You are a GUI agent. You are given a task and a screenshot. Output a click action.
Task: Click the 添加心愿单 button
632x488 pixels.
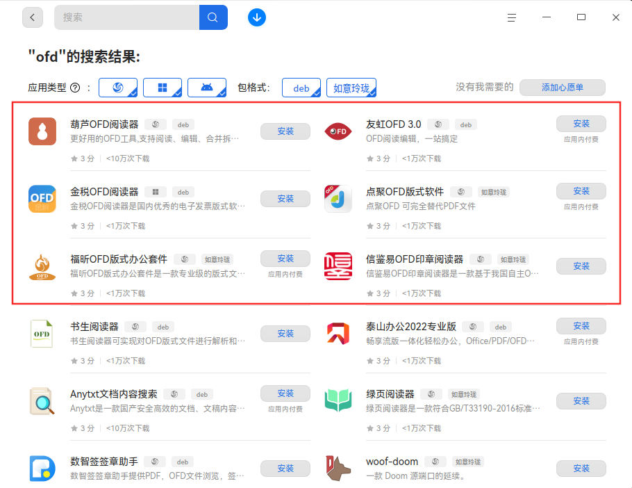click(563, 88)
